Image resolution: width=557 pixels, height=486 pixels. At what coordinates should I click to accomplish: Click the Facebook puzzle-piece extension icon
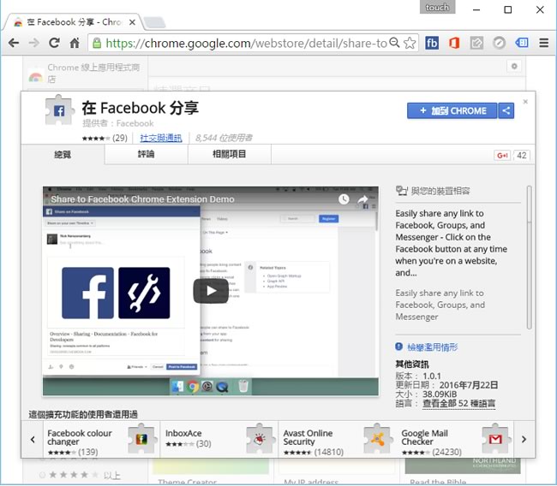(x=59, y=110)
